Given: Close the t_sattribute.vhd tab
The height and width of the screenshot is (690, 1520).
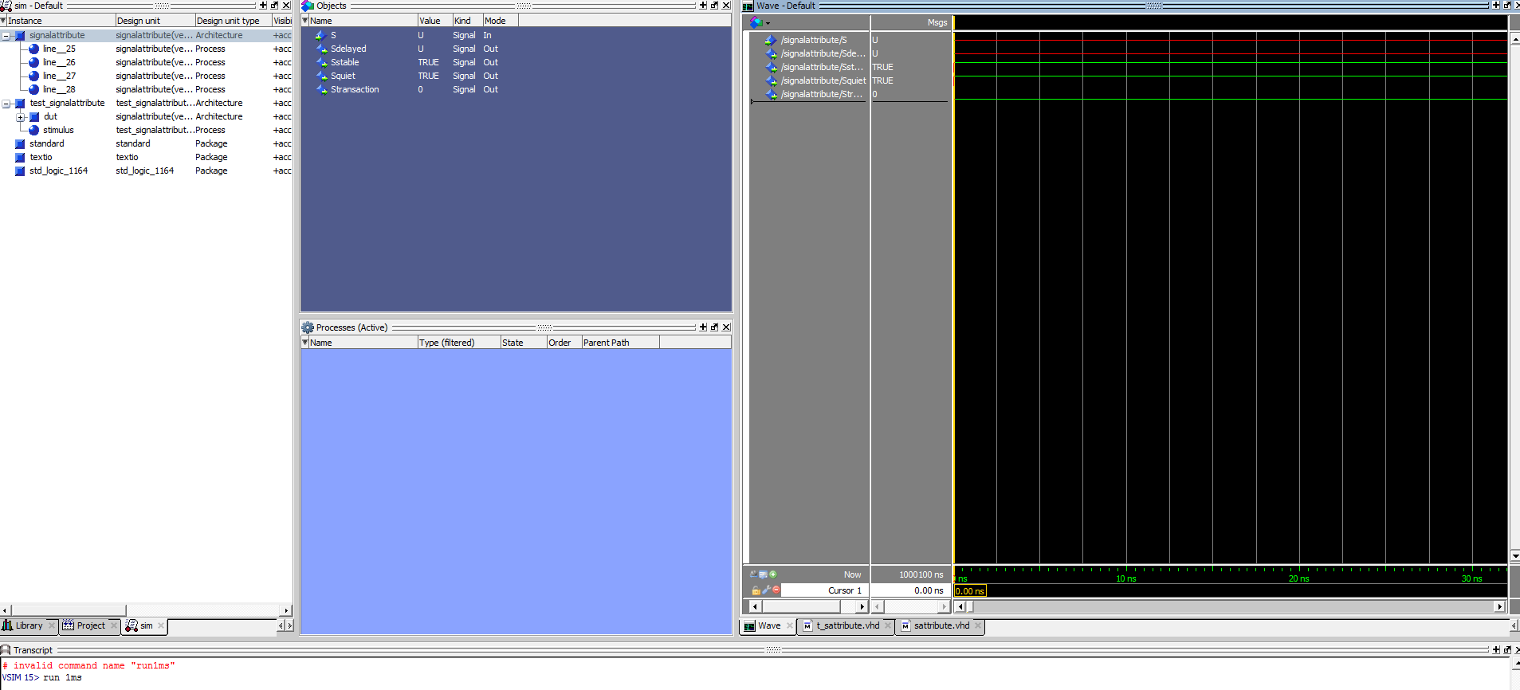Looking at the screenshot, I should coord(888,626).
